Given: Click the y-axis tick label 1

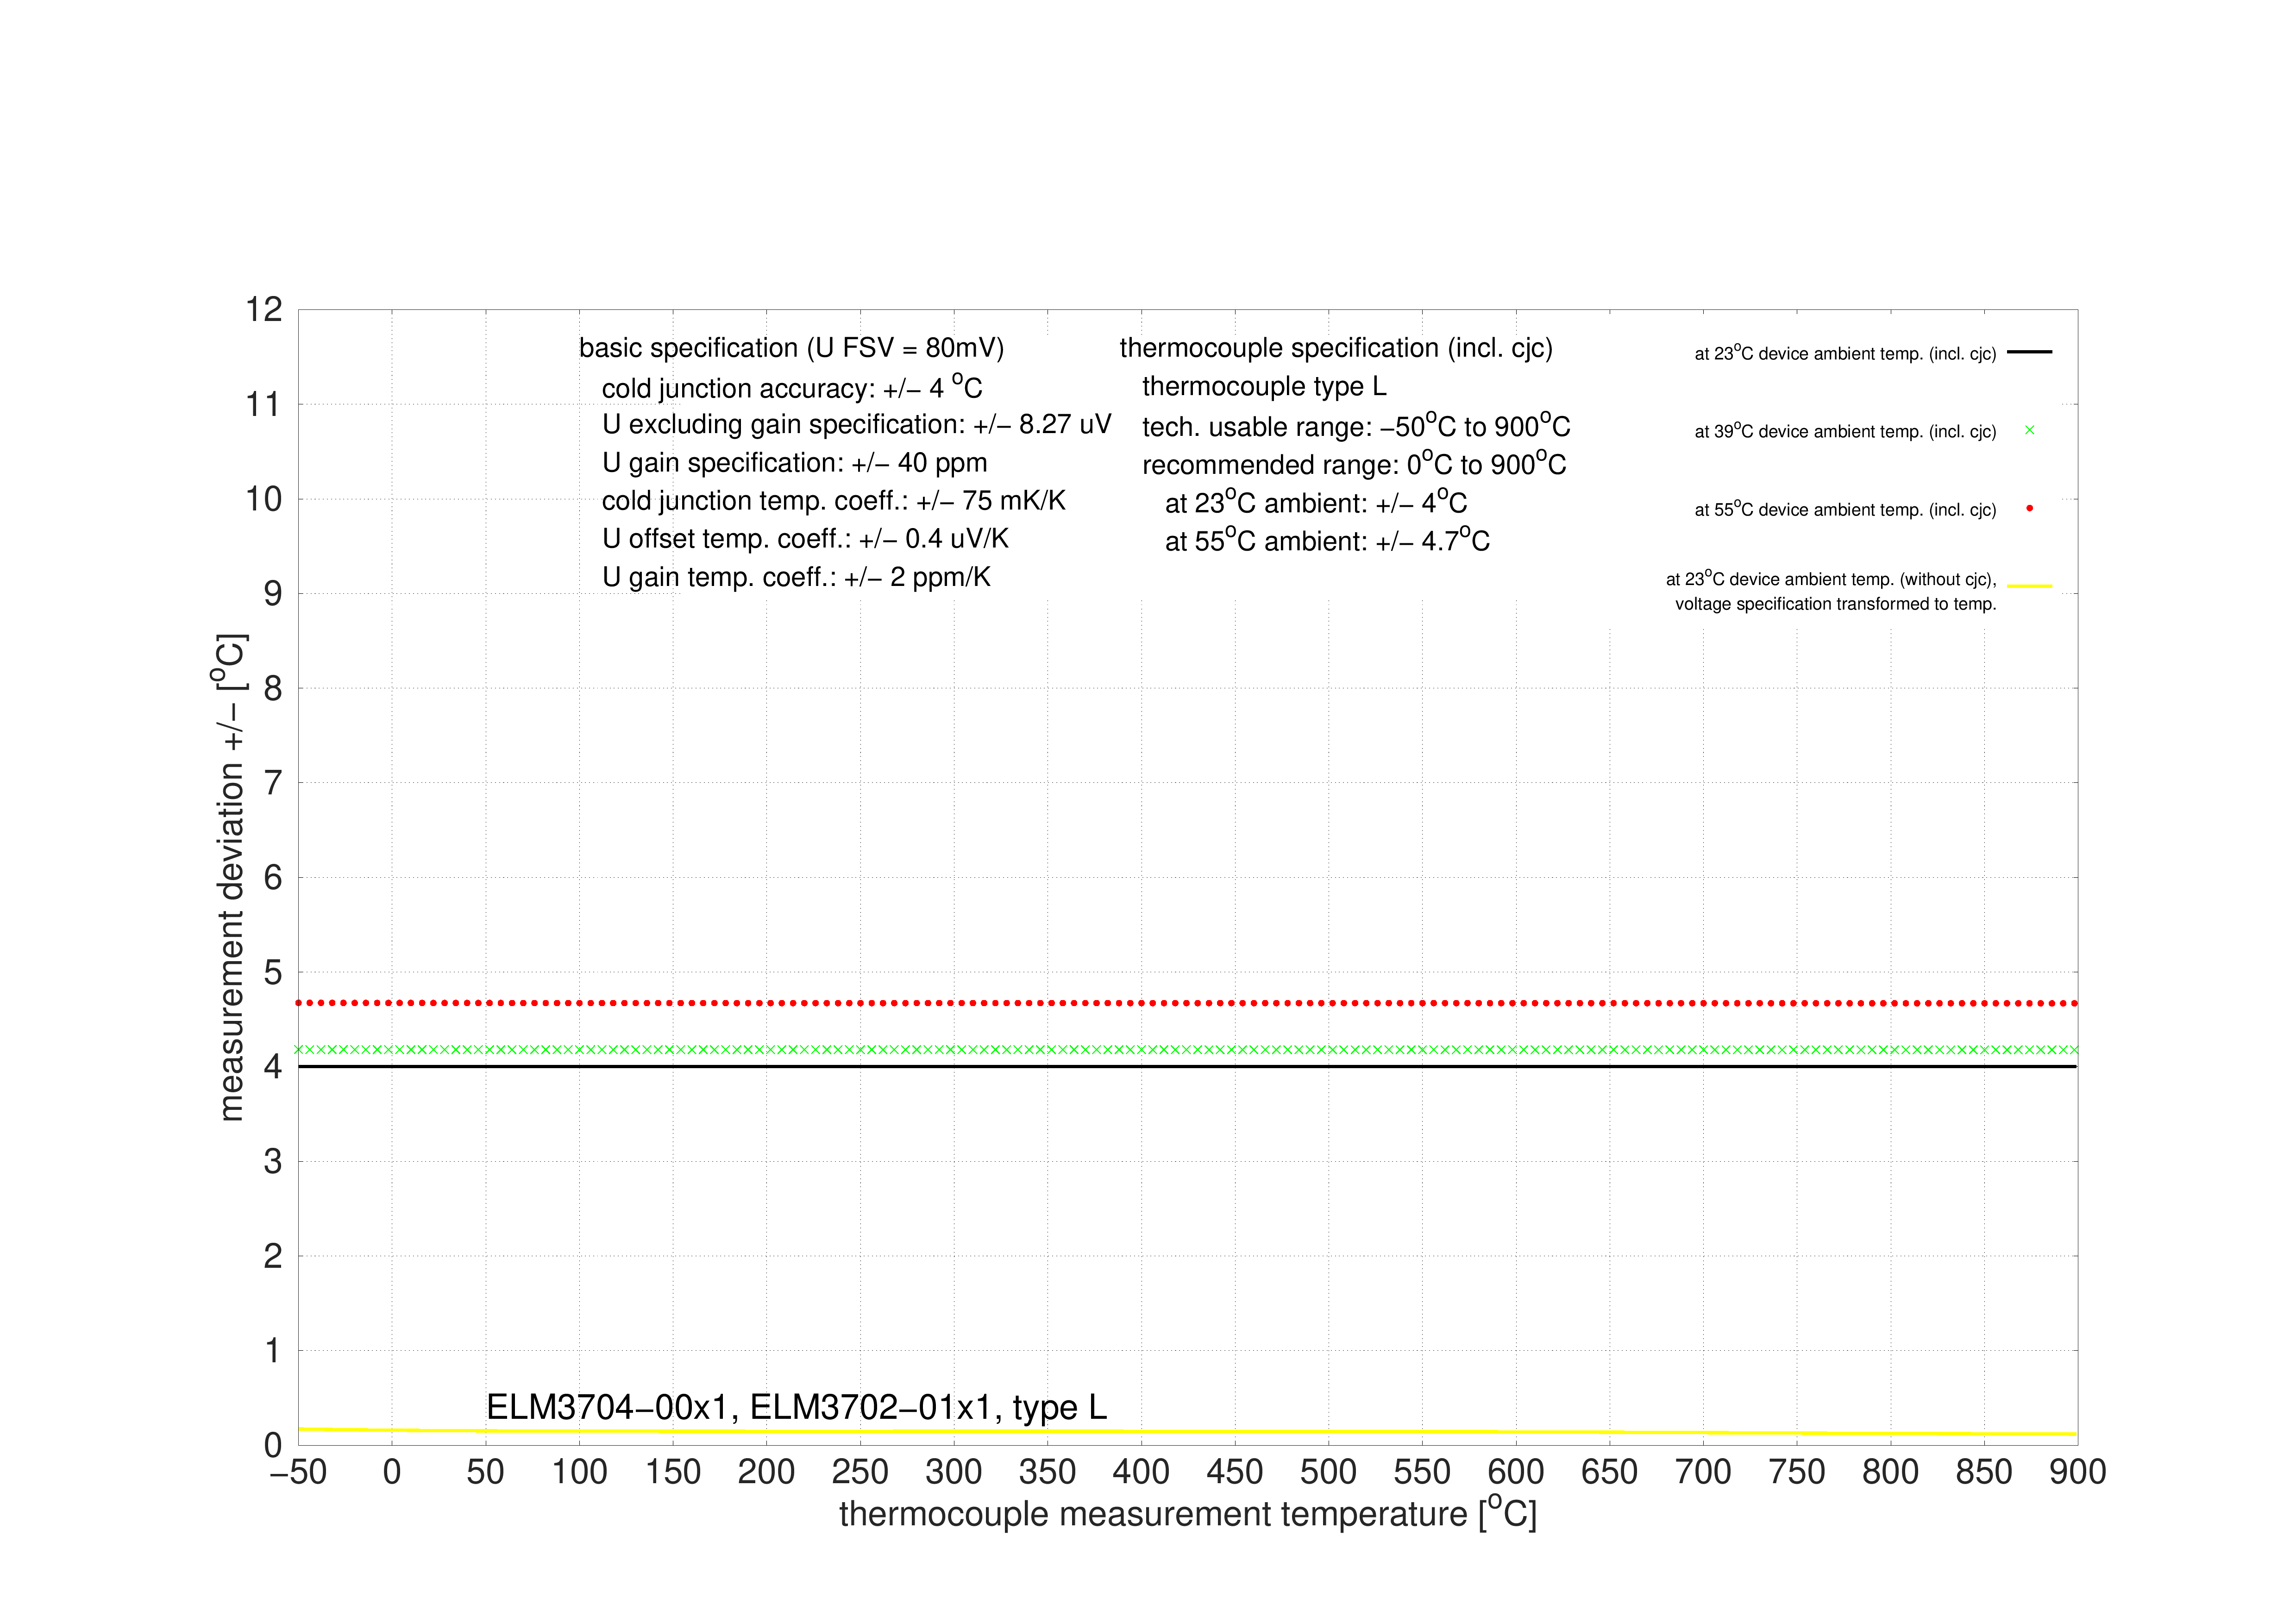Looking at the screenshot, I should tap(273, 1351).
